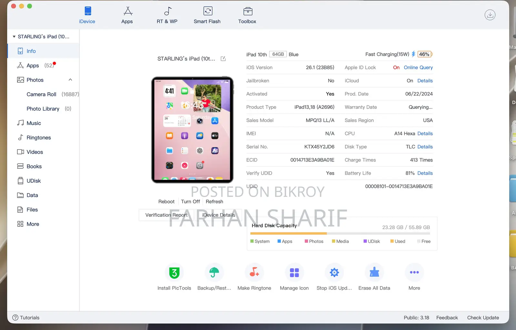Open the Verification Report
The image size is (516, 330).
166,215
